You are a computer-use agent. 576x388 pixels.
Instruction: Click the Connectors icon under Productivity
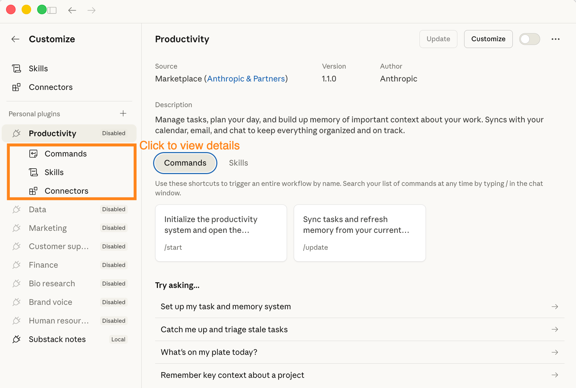(33, 191)
